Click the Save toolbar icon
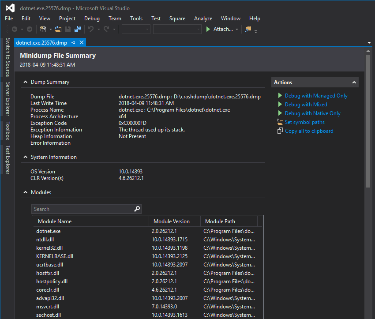The width and height of the screenshot is (375, 319). point(67,29)
